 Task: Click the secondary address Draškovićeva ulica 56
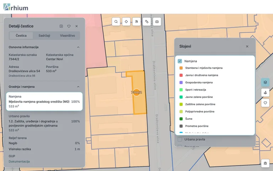point(22,76)
